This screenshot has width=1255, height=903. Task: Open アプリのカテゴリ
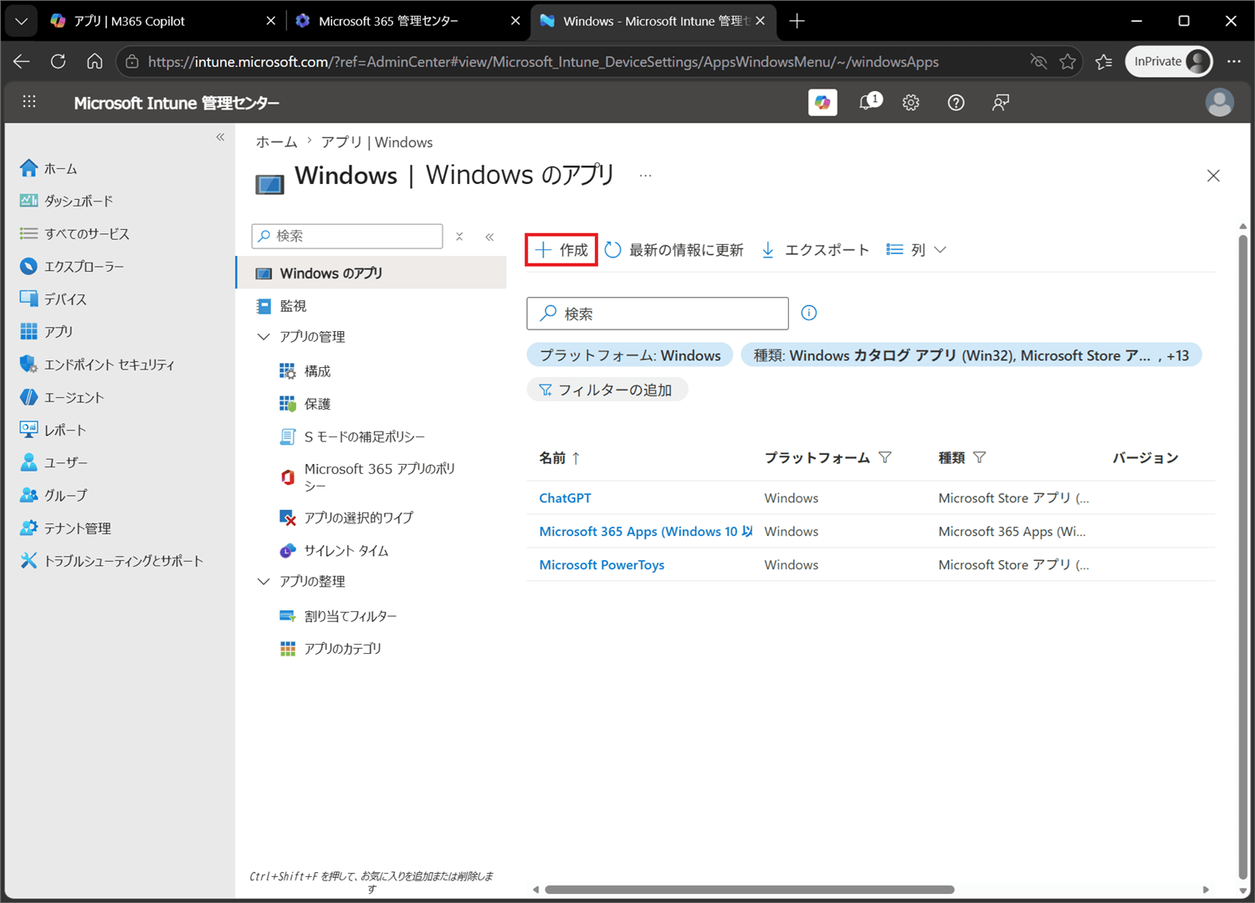tap(330, 649)
